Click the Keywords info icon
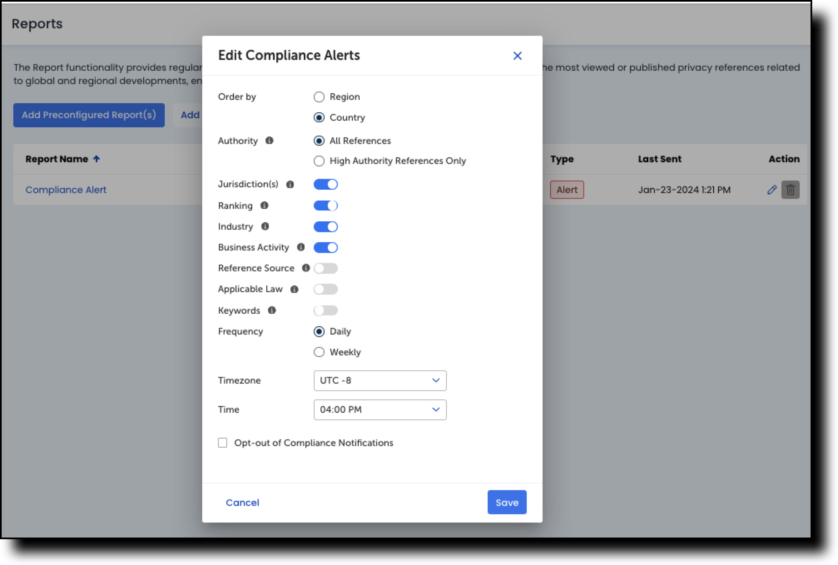This screenshot has width=838, height=565. click(x=272, y=310)
